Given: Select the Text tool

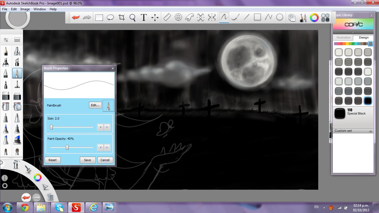Looking at the screenshot, I should click(144, 17).
